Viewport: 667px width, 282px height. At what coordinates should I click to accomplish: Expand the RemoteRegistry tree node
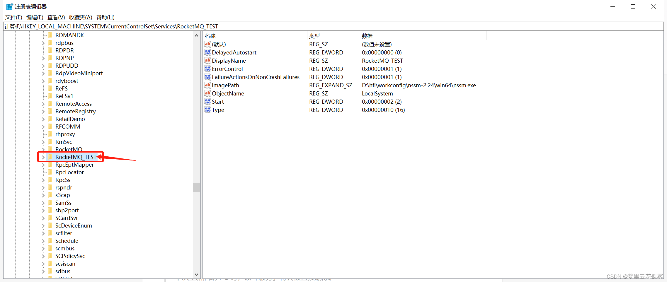click(x=43, y=112)
